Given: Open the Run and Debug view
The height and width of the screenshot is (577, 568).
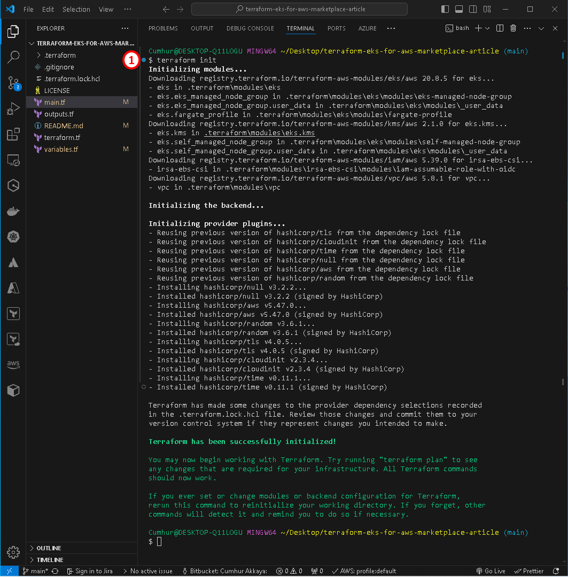Looking at the screenshot, I should pyautogui.click(x=13, y=110).
